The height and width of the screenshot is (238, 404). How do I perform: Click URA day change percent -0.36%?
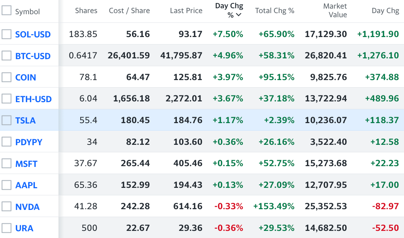229,228
